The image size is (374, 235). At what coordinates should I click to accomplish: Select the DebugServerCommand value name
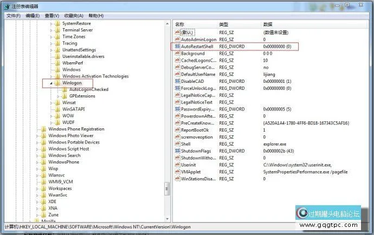[x=198, y=67]
